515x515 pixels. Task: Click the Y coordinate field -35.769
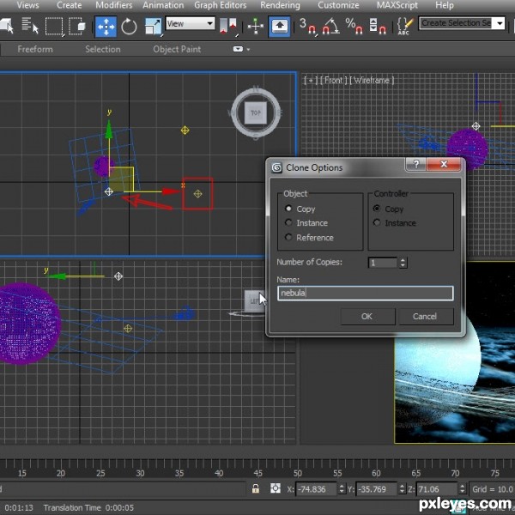point(377,488)
